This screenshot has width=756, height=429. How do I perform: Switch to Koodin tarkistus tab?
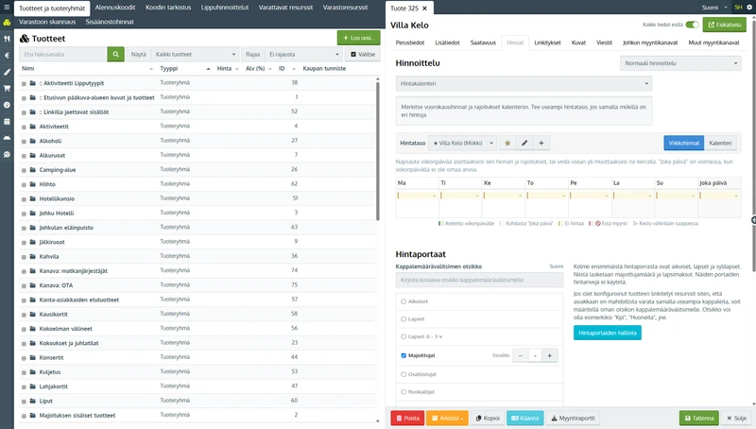point(168,8)
